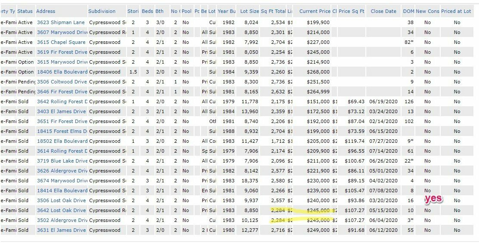Click the Price Sq Ft column header
The image size is (479, 243).
351,11
